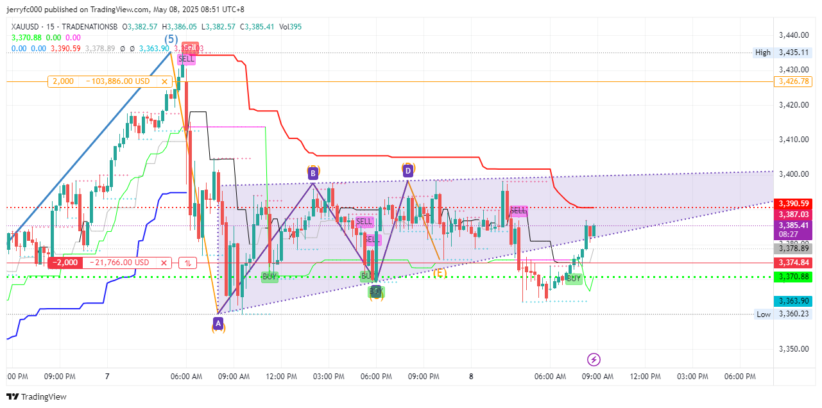The image size is (822, 408).
Task: Click the day 7 date on time axis
Action: coord(107,377)
